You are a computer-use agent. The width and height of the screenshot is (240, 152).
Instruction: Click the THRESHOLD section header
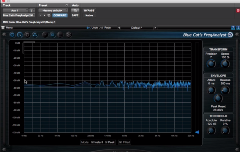pos(218,116)
